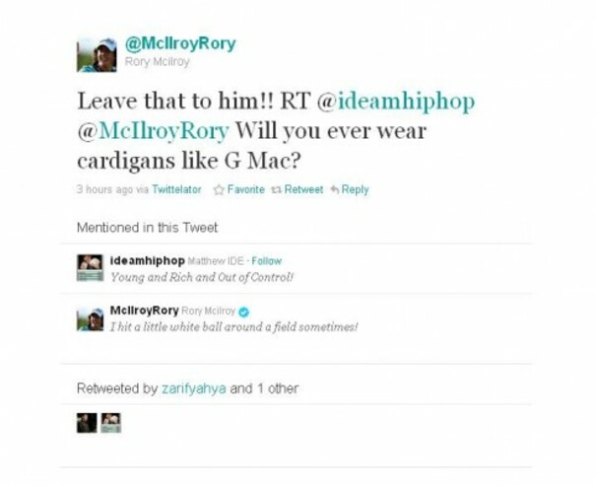The width and height of the screenshot is (596, 486).
Task: Click the Favorite text link
Action: pos(246,189)
